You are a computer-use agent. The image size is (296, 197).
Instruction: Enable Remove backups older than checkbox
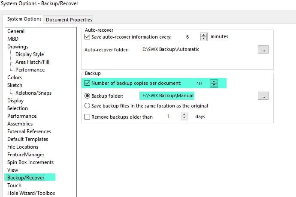(x=87, y=116)
